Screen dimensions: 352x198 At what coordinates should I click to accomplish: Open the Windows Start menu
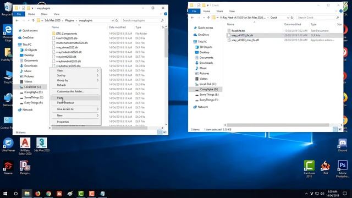[x=5, y=194]
